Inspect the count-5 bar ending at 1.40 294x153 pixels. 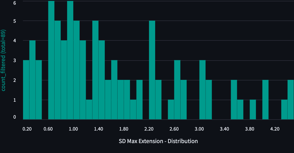click(x=95, y=70)
